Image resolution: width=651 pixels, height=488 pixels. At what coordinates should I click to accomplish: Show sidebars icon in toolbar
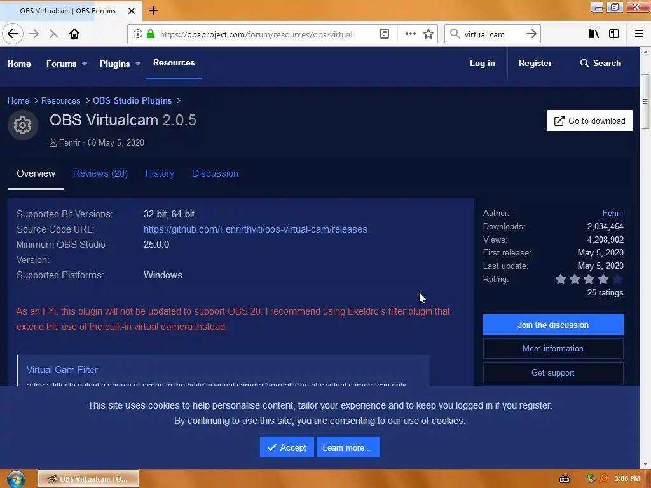tap(614, 34)
